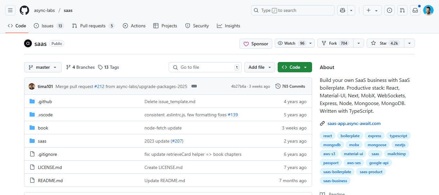Open notifications inbox icon

(415, 10)
